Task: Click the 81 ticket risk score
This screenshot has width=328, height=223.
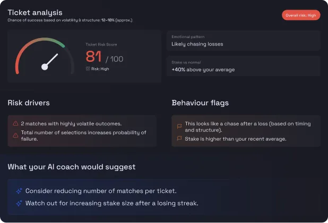Action: 93,57
